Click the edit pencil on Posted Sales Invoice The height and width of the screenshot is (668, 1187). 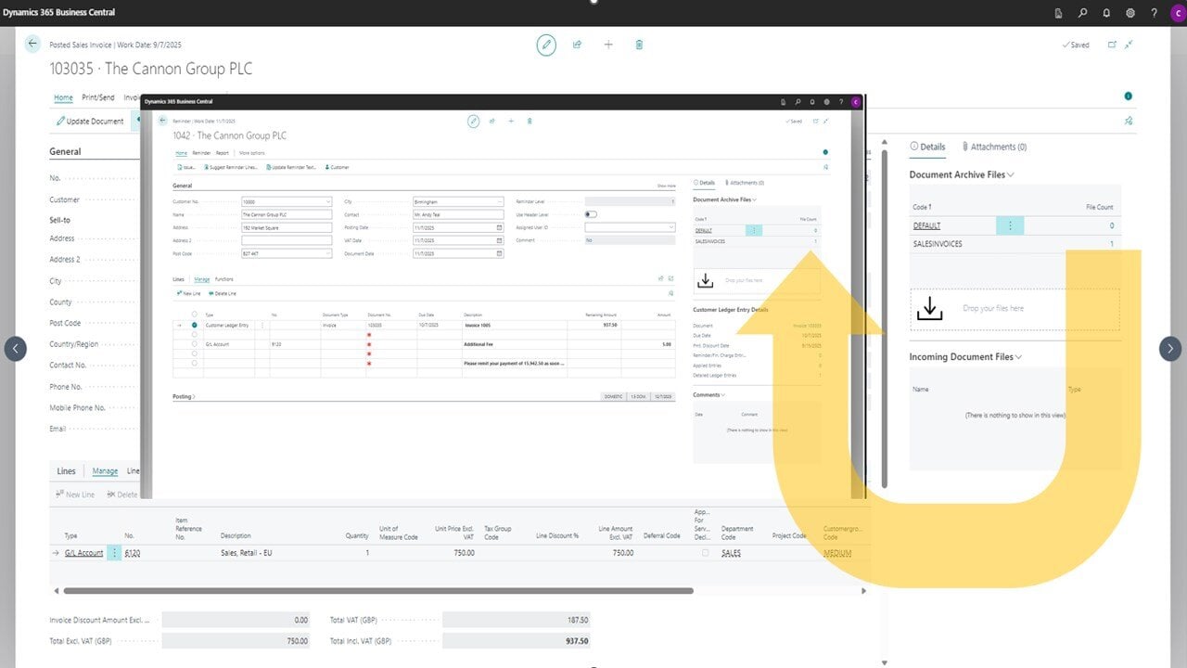click(546, 45)
